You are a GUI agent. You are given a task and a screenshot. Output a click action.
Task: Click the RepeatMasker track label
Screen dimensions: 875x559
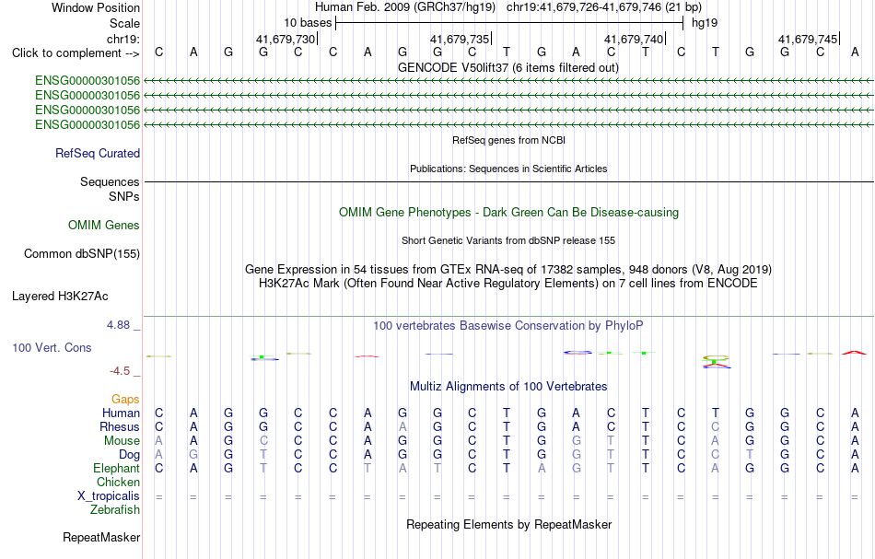click(101, 538)
